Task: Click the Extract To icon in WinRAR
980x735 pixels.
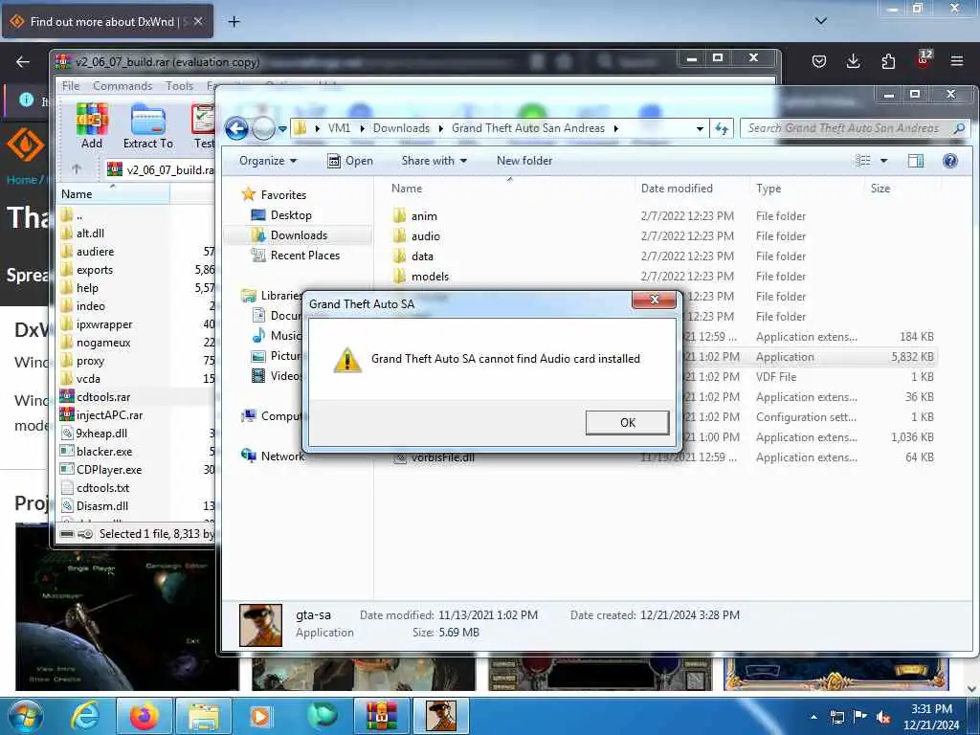Action: click(148, 126)
